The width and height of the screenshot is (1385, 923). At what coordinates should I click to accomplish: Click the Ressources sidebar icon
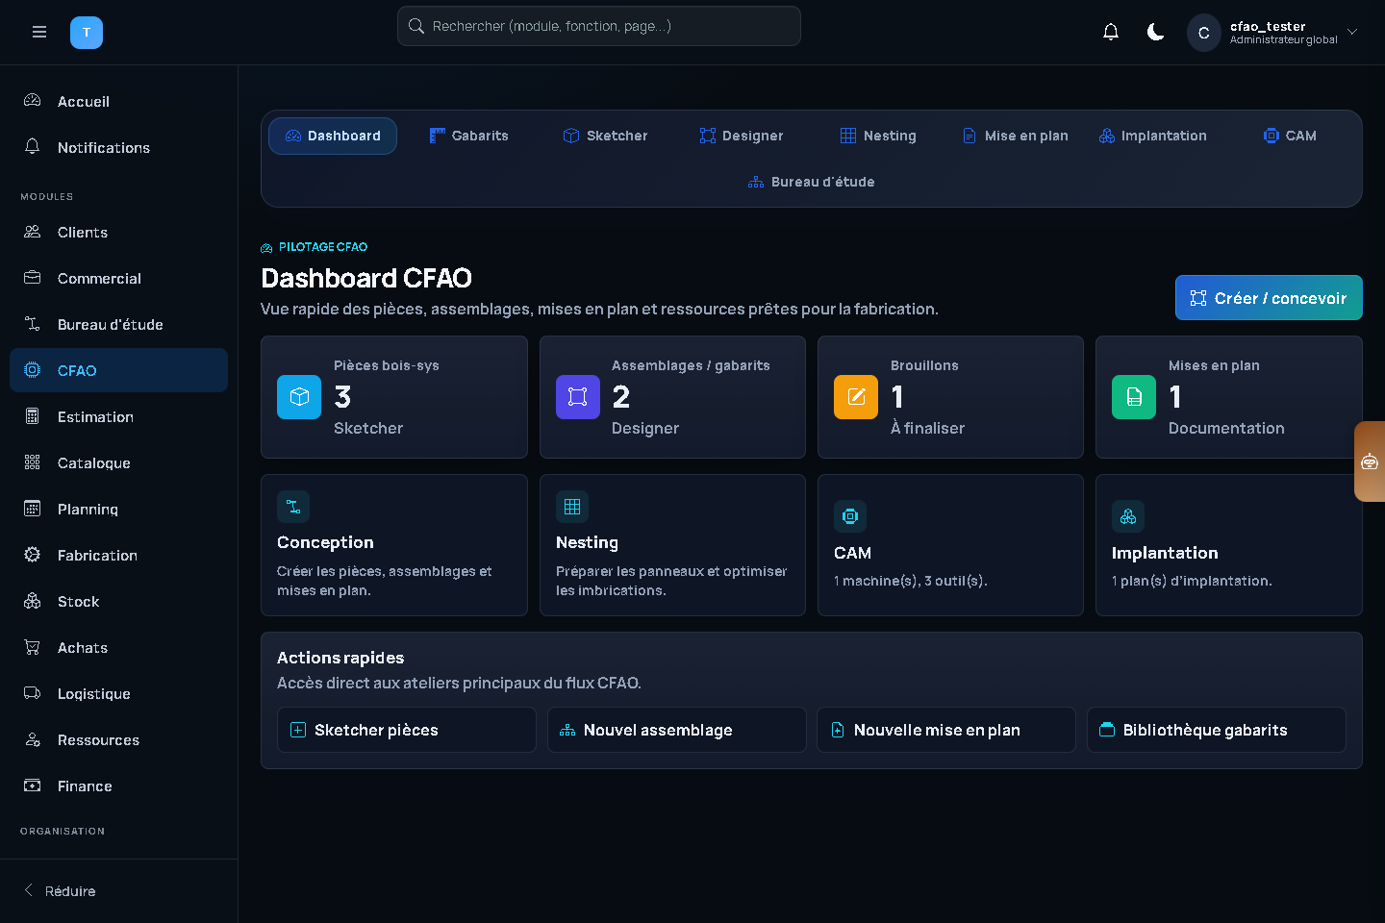coord(33,739)
